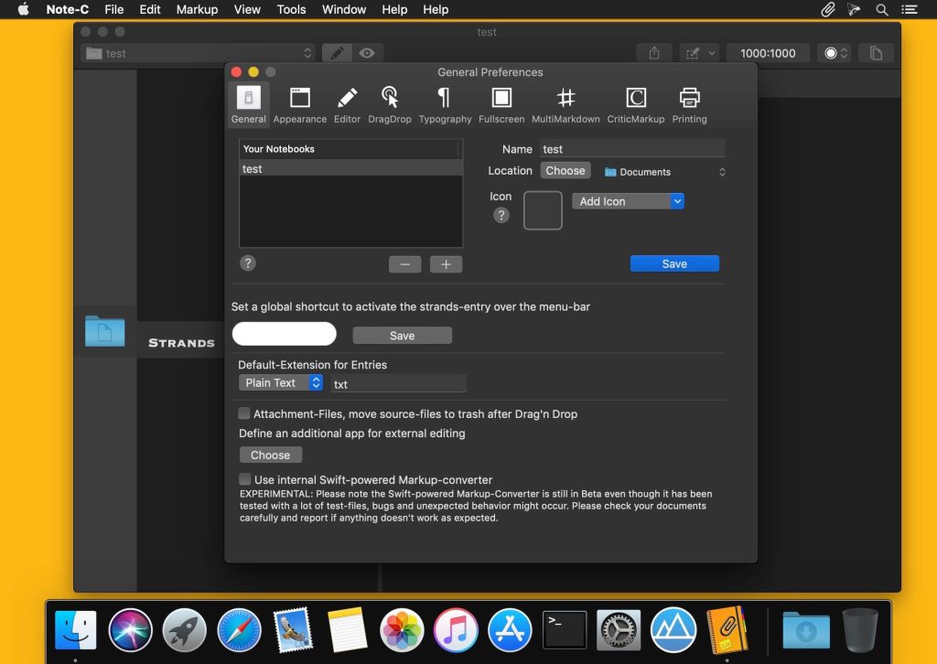
Task: Switch to DragDrop preferences
Action: click(390, 105)
